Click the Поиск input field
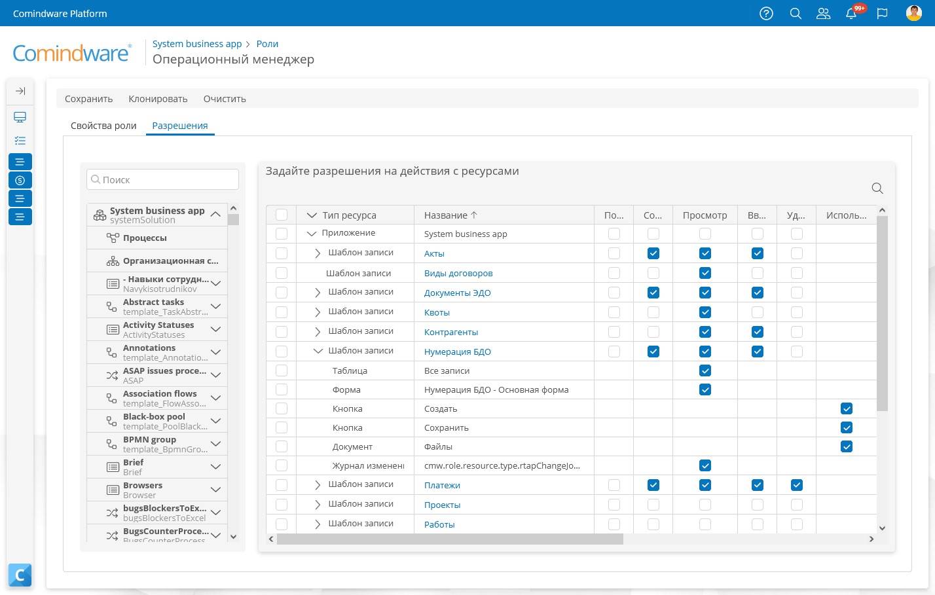 tap(162, 179)
